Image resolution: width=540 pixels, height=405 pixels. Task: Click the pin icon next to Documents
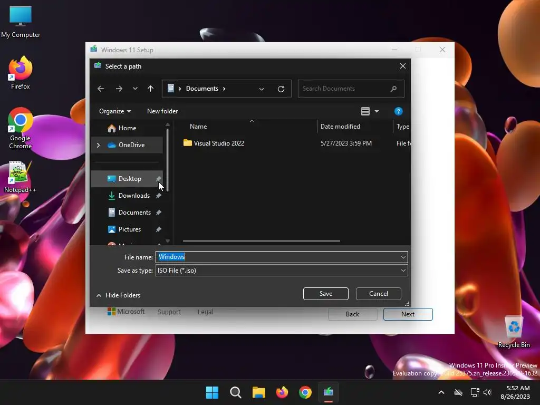(158, 213)
